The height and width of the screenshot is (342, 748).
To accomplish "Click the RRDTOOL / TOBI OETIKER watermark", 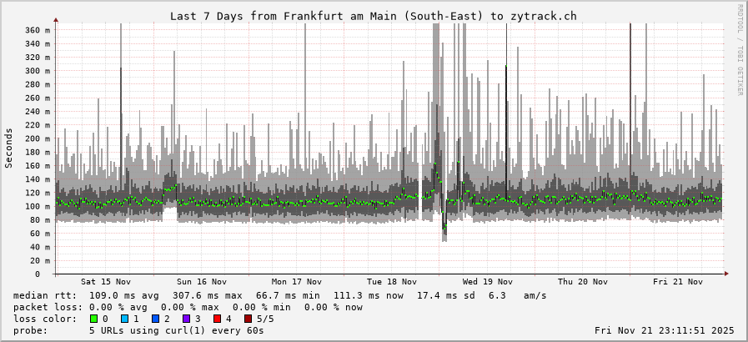I will (740, 49).
